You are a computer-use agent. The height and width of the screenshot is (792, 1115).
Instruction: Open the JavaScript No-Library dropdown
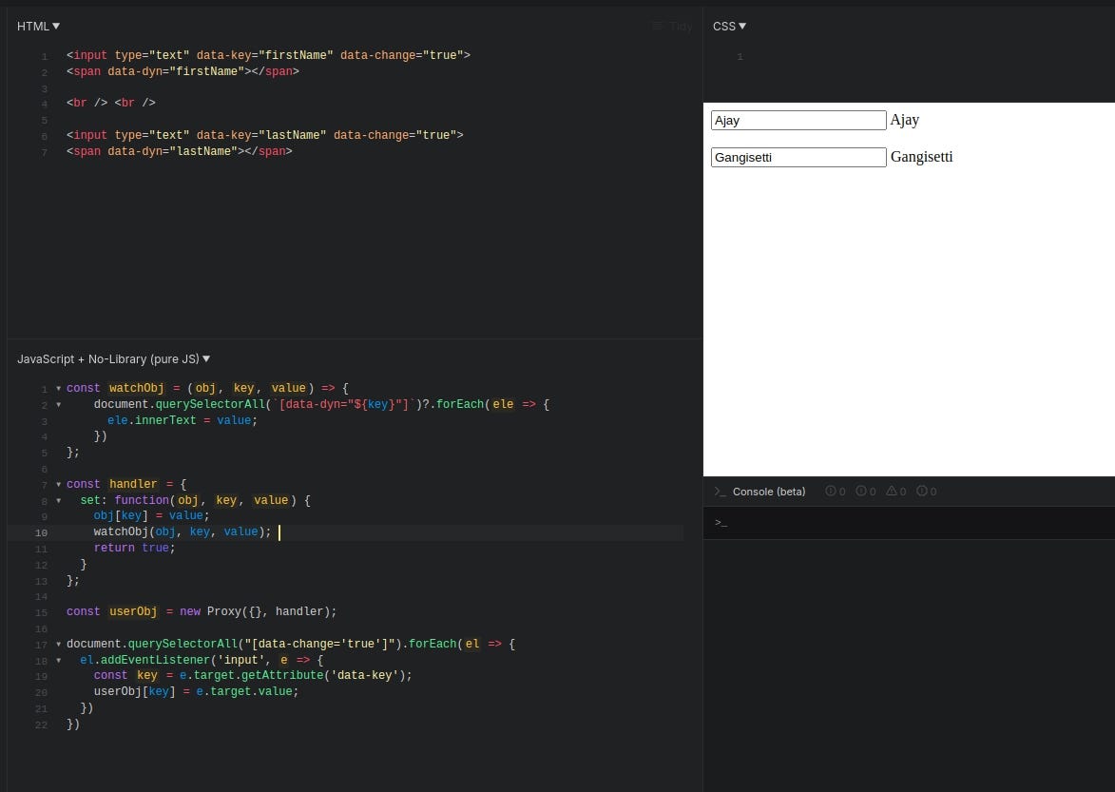point(205,358)
